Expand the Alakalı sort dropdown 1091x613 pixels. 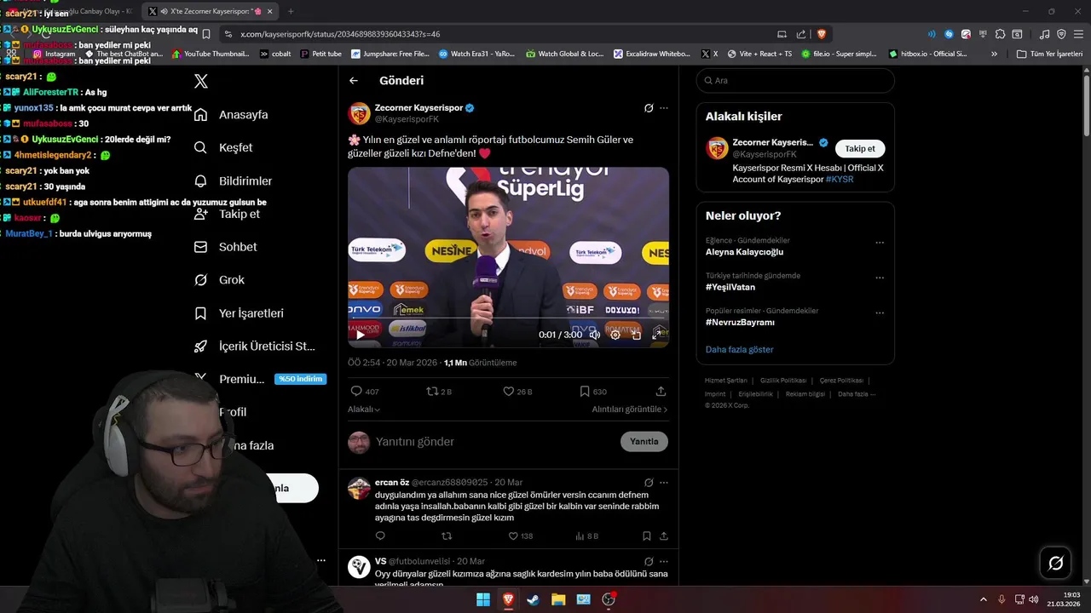coord(364,410)
